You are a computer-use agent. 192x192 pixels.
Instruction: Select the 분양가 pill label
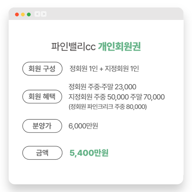pyautogui.click(x=42, y=126)
